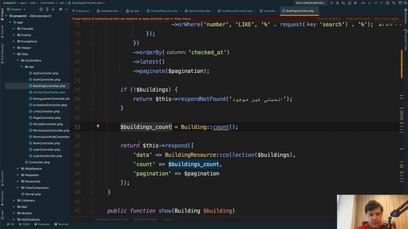Select the BuildingController.php editor tab

[299, 11]
